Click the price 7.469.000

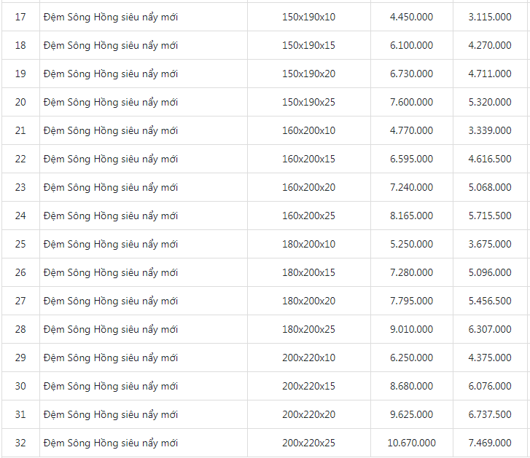click(490, 443)
